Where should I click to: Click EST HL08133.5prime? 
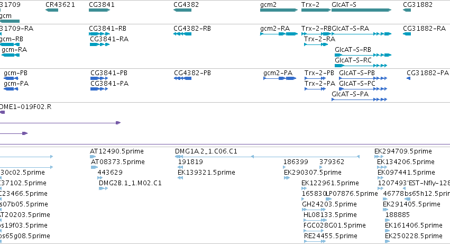pyautogui.click(x=315, y=220)
